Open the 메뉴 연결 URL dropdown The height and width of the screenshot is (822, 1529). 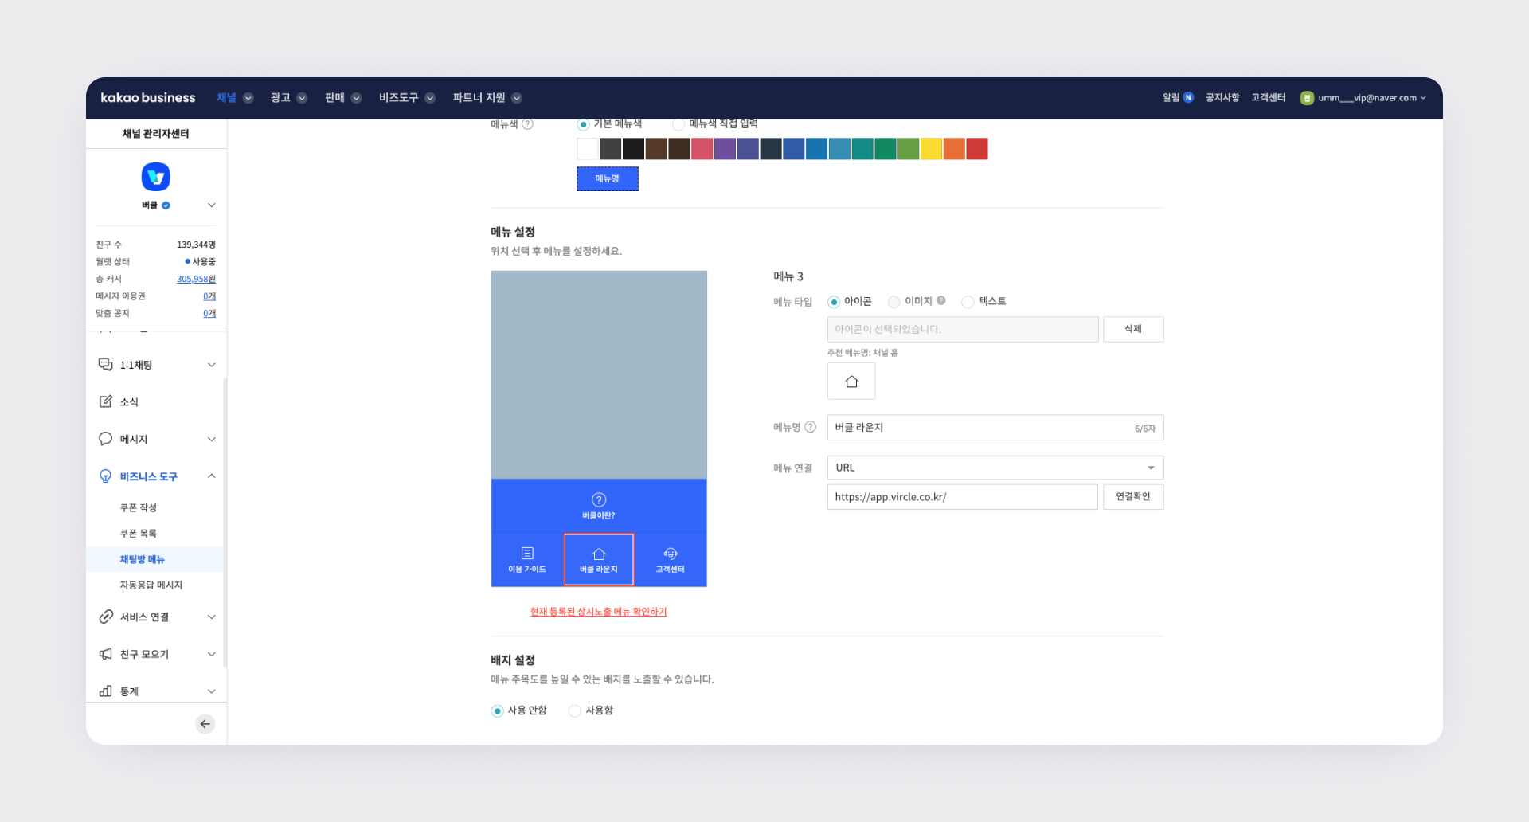point(995,468)
